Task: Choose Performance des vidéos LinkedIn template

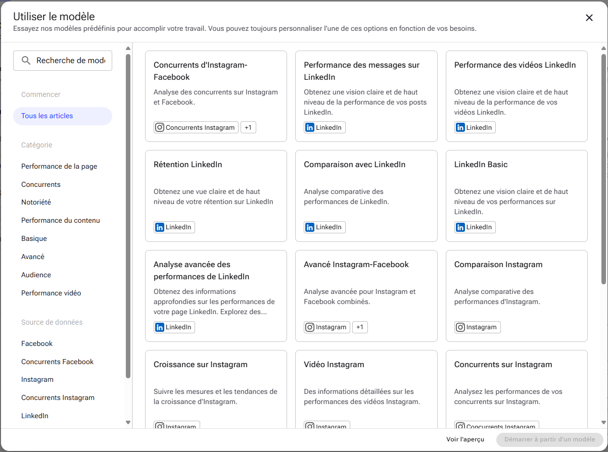Action: click(x=517, y=96)
